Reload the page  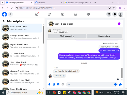12,8
